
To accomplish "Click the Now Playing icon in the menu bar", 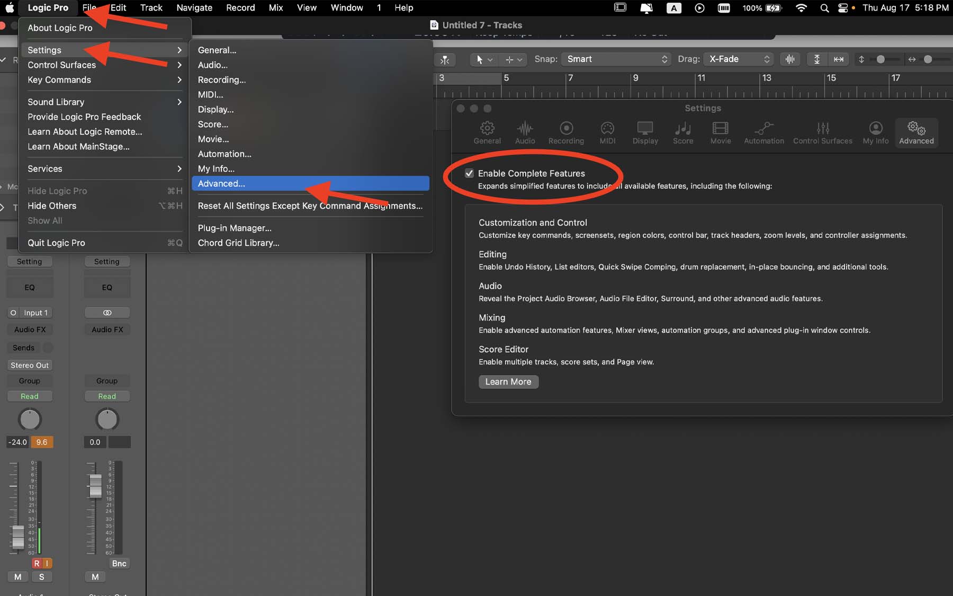I will pyautogui.click(x=699, y=8).
